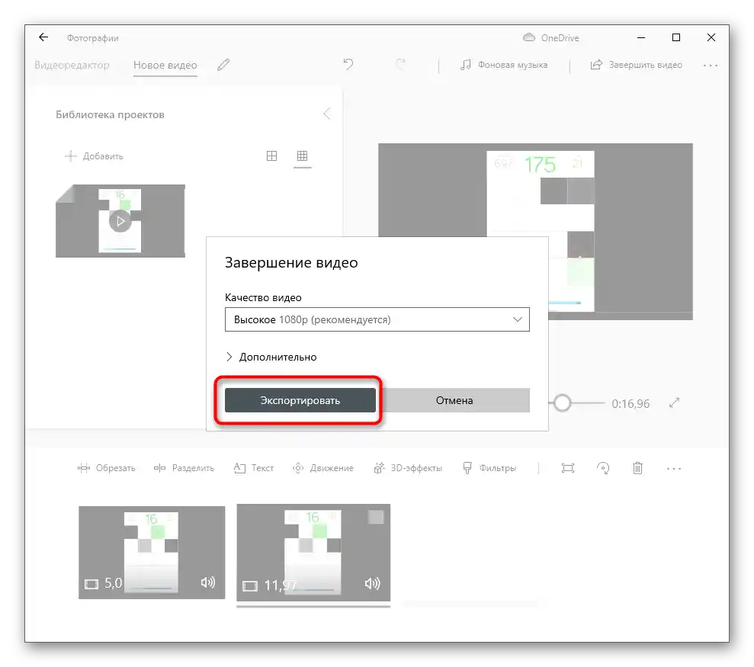The image size is (754, 667).
Task: Click the OneDrive cloud indicator
Action: pos(550,37)
